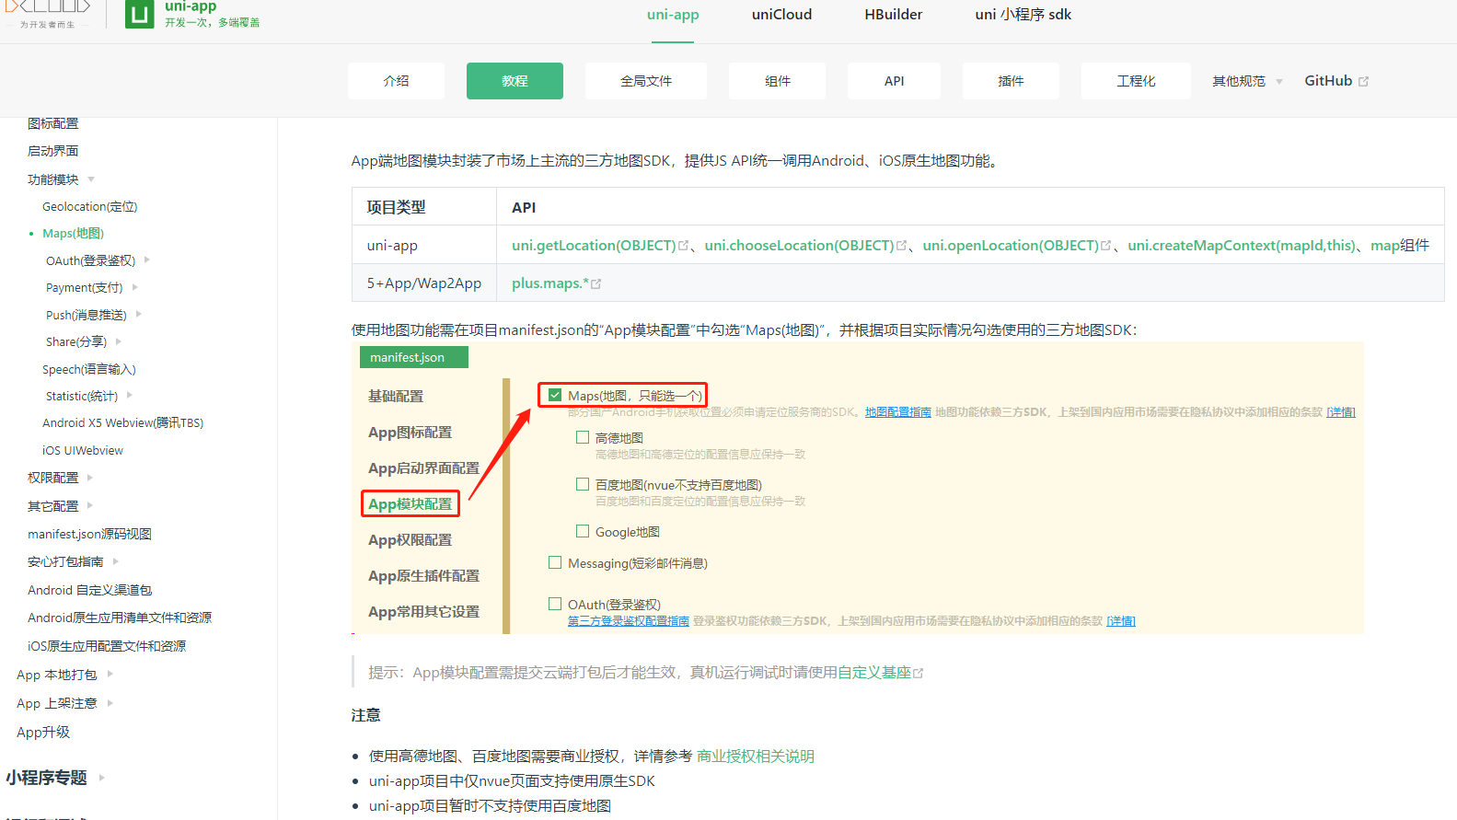1457x820 pixels.
Task: Select API sub-navigation tab
Action: 894,81
